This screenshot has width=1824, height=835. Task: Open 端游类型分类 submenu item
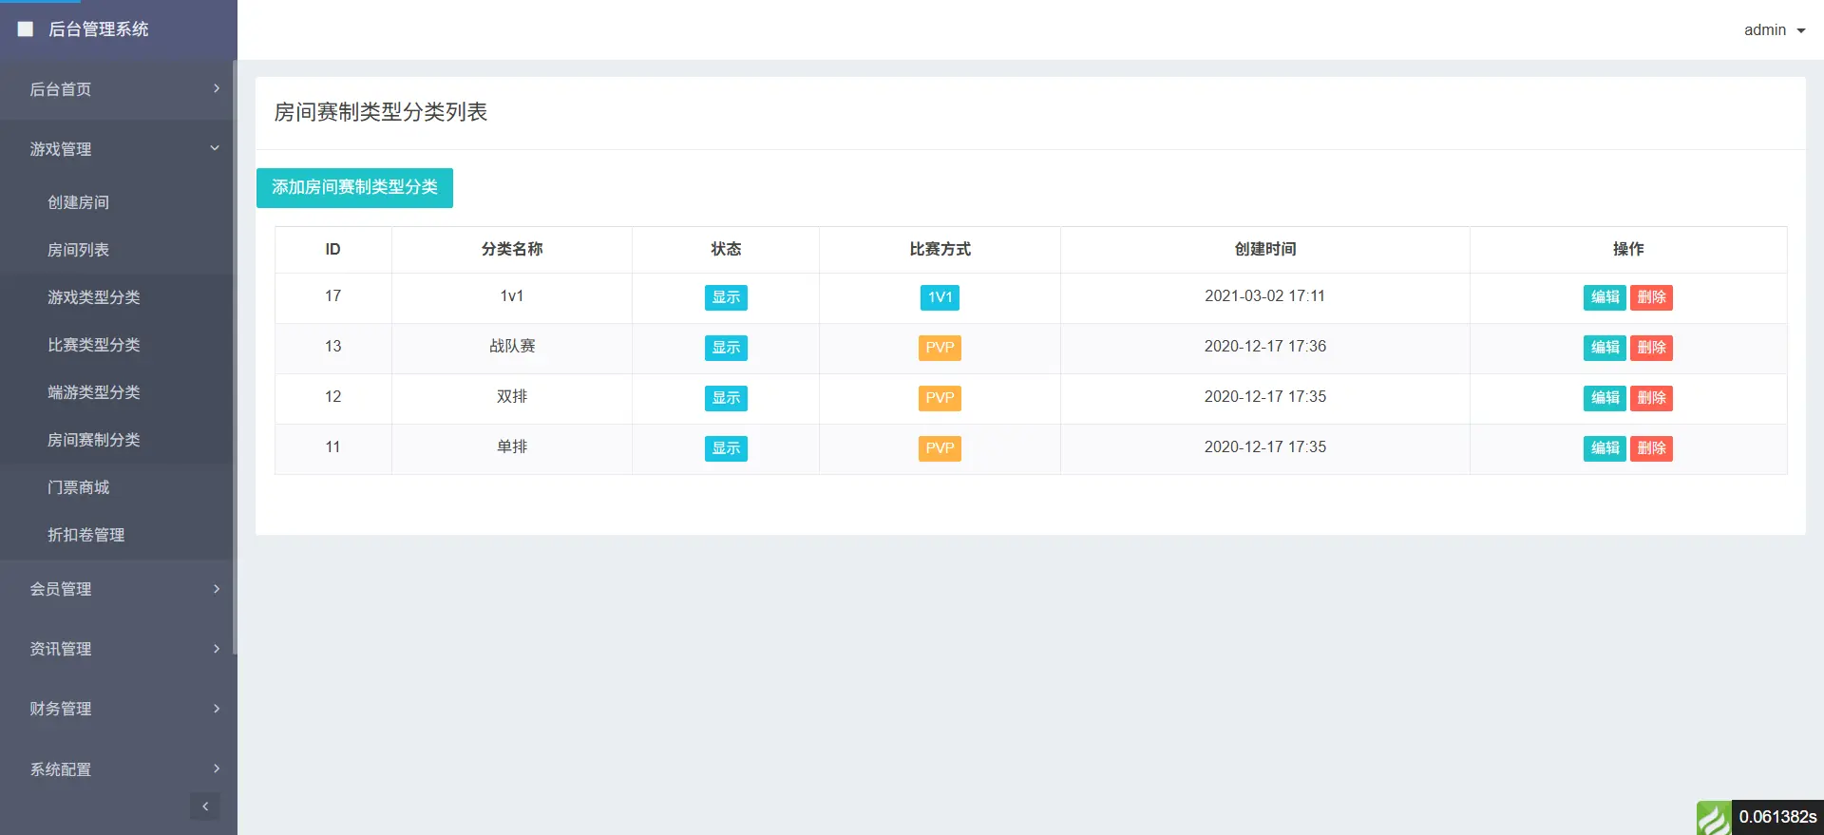[94, 392]
